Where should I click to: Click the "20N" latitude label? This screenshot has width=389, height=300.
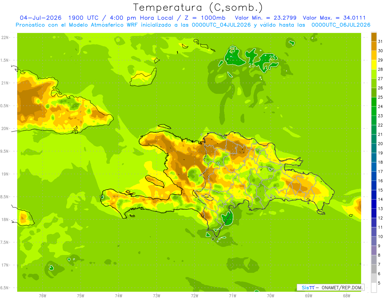tap(5, 128)
